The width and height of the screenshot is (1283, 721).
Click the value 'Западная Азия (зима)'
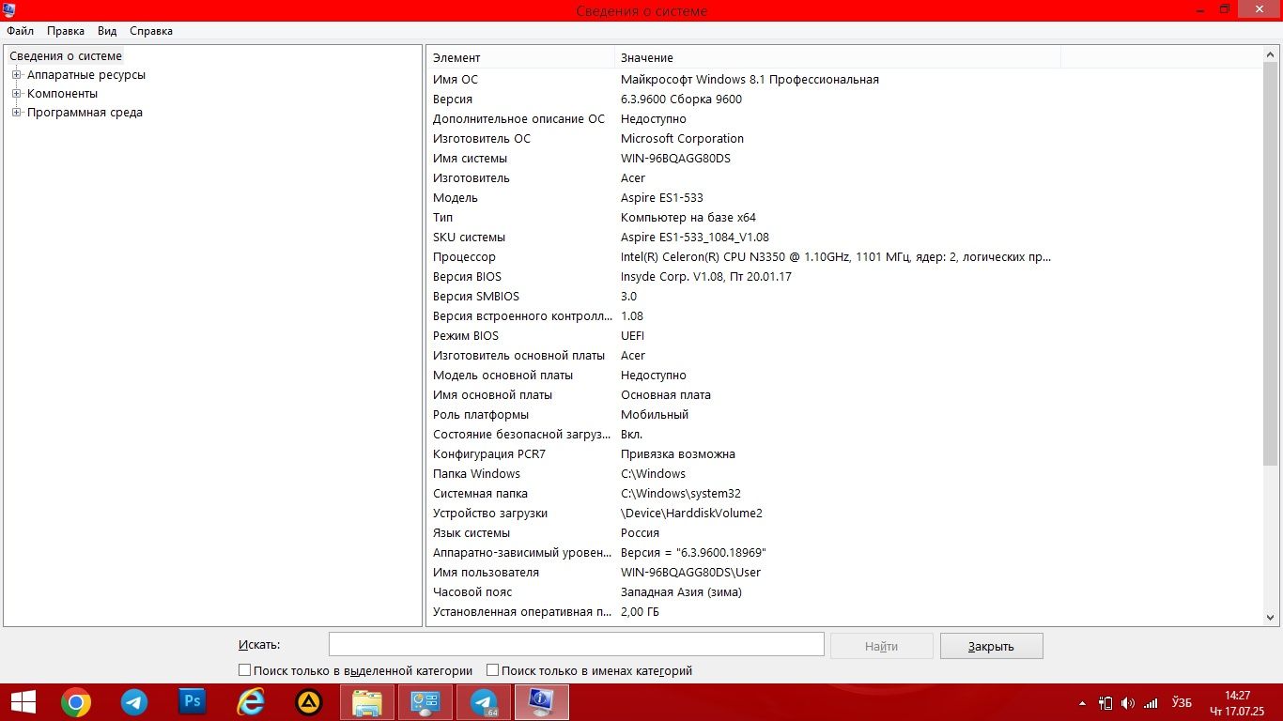(681, 592)
